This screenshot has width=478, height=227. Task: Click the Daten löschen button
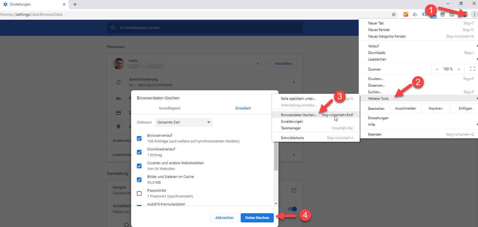click(257, 218)
